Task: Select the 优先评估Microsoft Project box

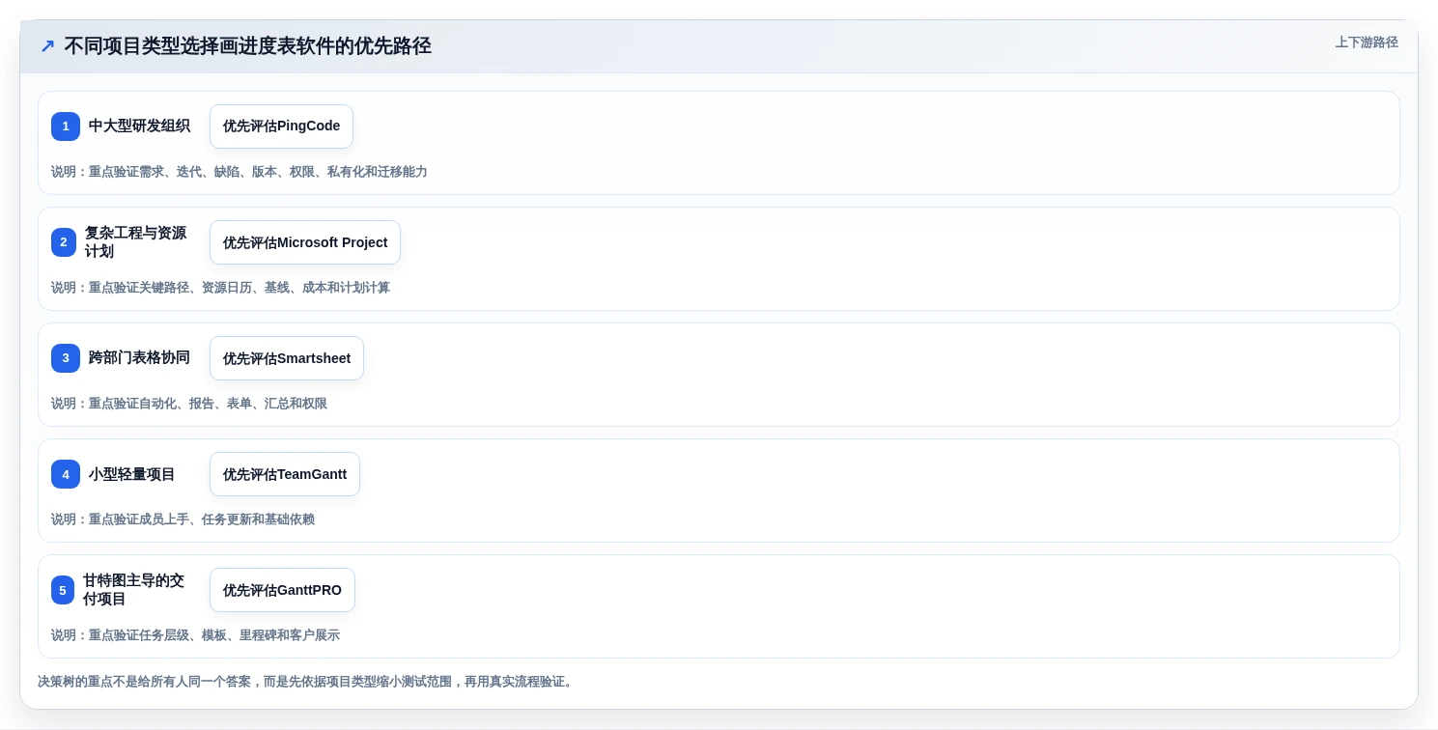Action: click(305, 242)
